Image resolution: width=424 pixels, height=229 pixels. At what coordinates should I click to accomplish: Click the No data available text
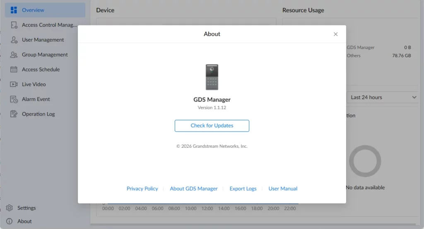[x=365, y=187]
